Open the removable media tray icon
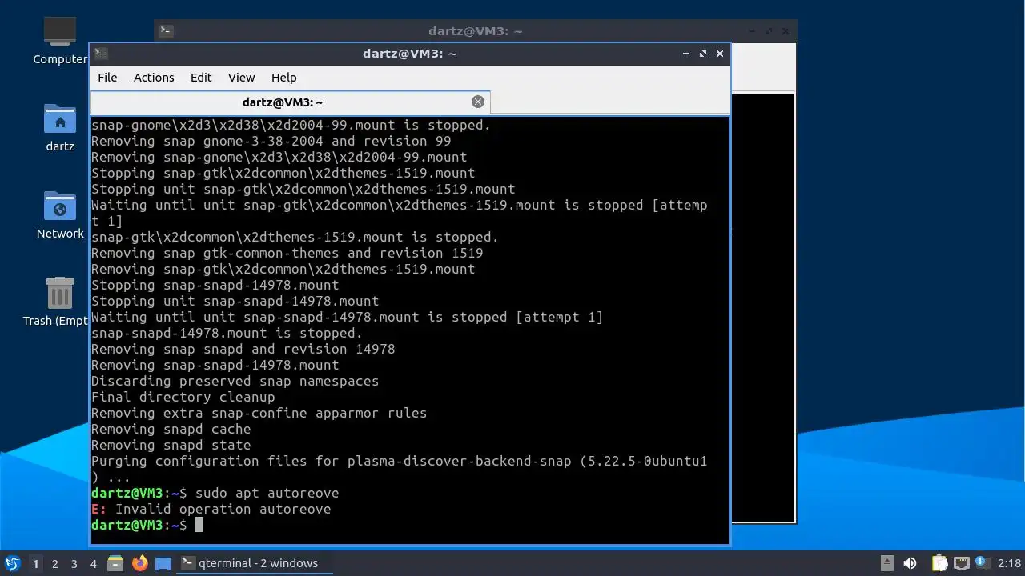This screenshot has height=576, width=1025. [886, 563]
